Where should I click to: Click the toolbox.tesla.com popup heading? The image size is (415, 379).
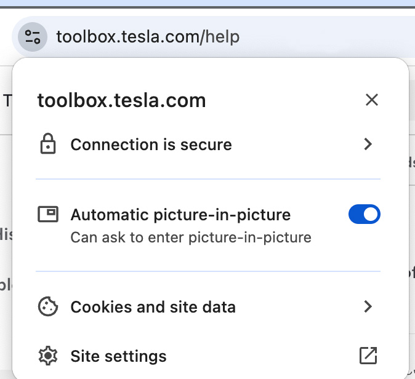(x=121, y=100)
